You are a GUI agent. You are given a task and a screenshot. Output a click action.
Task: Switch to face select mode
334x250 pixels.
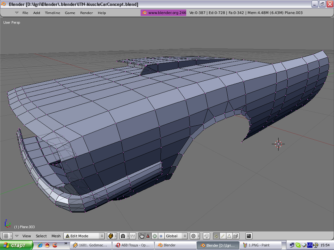tap(229, 236)
